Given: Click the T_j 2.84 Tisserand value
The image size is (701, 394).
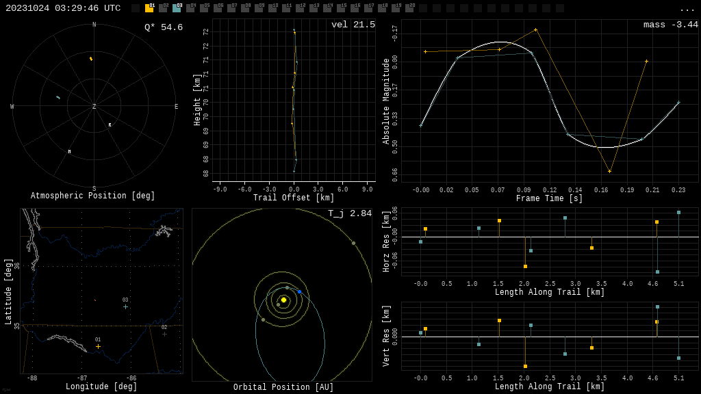Looking at the screenshot, I should 349,214.
